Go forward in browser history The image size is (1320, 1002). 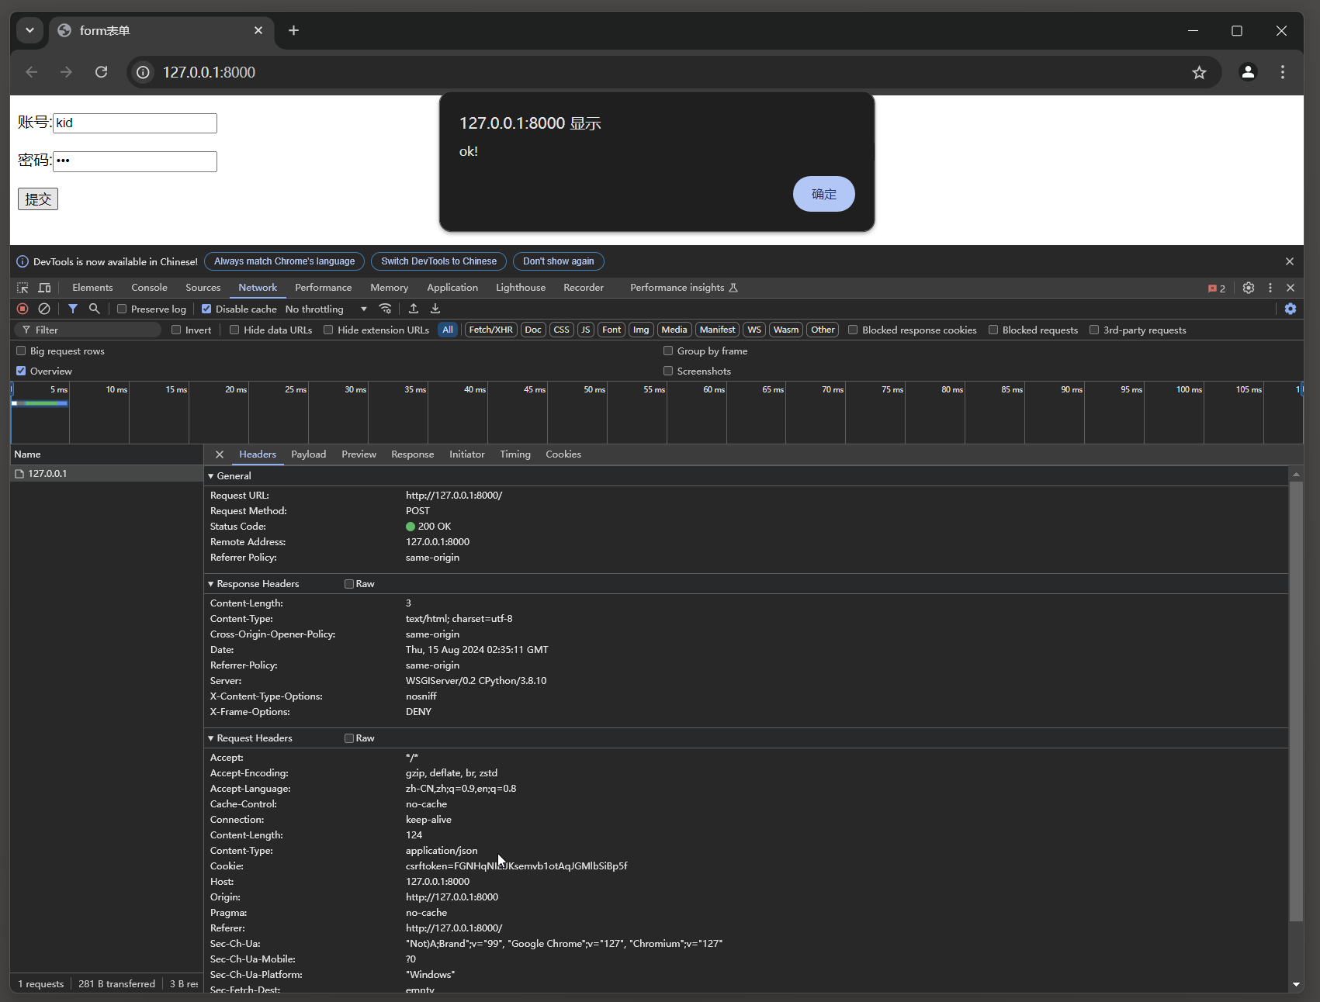67,72
